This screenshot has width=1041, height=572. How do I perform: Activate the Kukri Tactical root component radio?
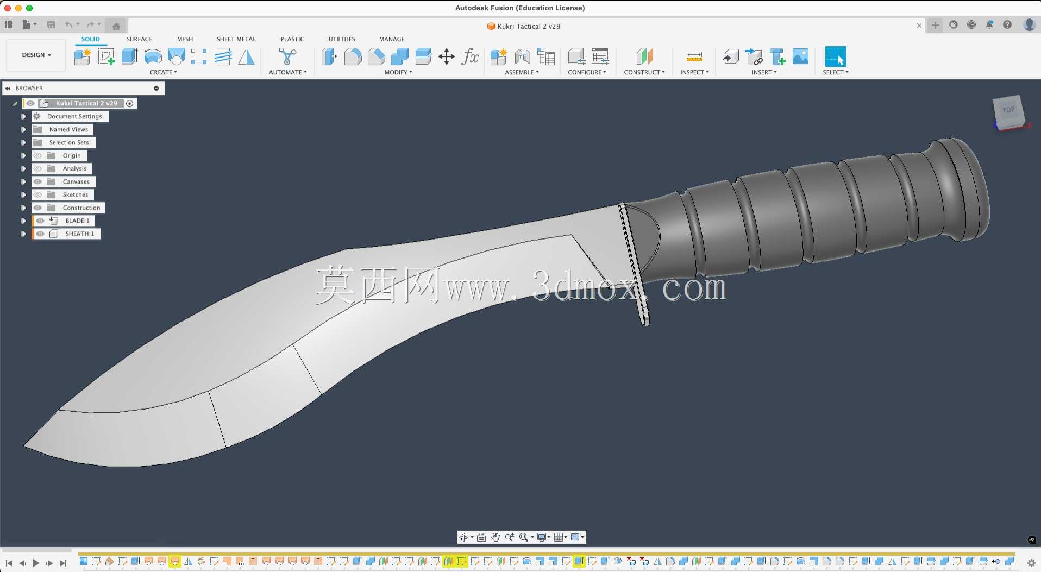(130, 103)
